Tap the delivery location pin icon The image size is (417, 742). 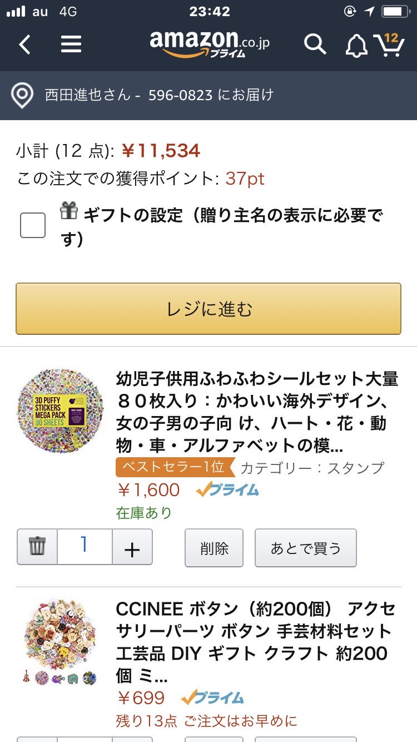[x=23, y=96]
